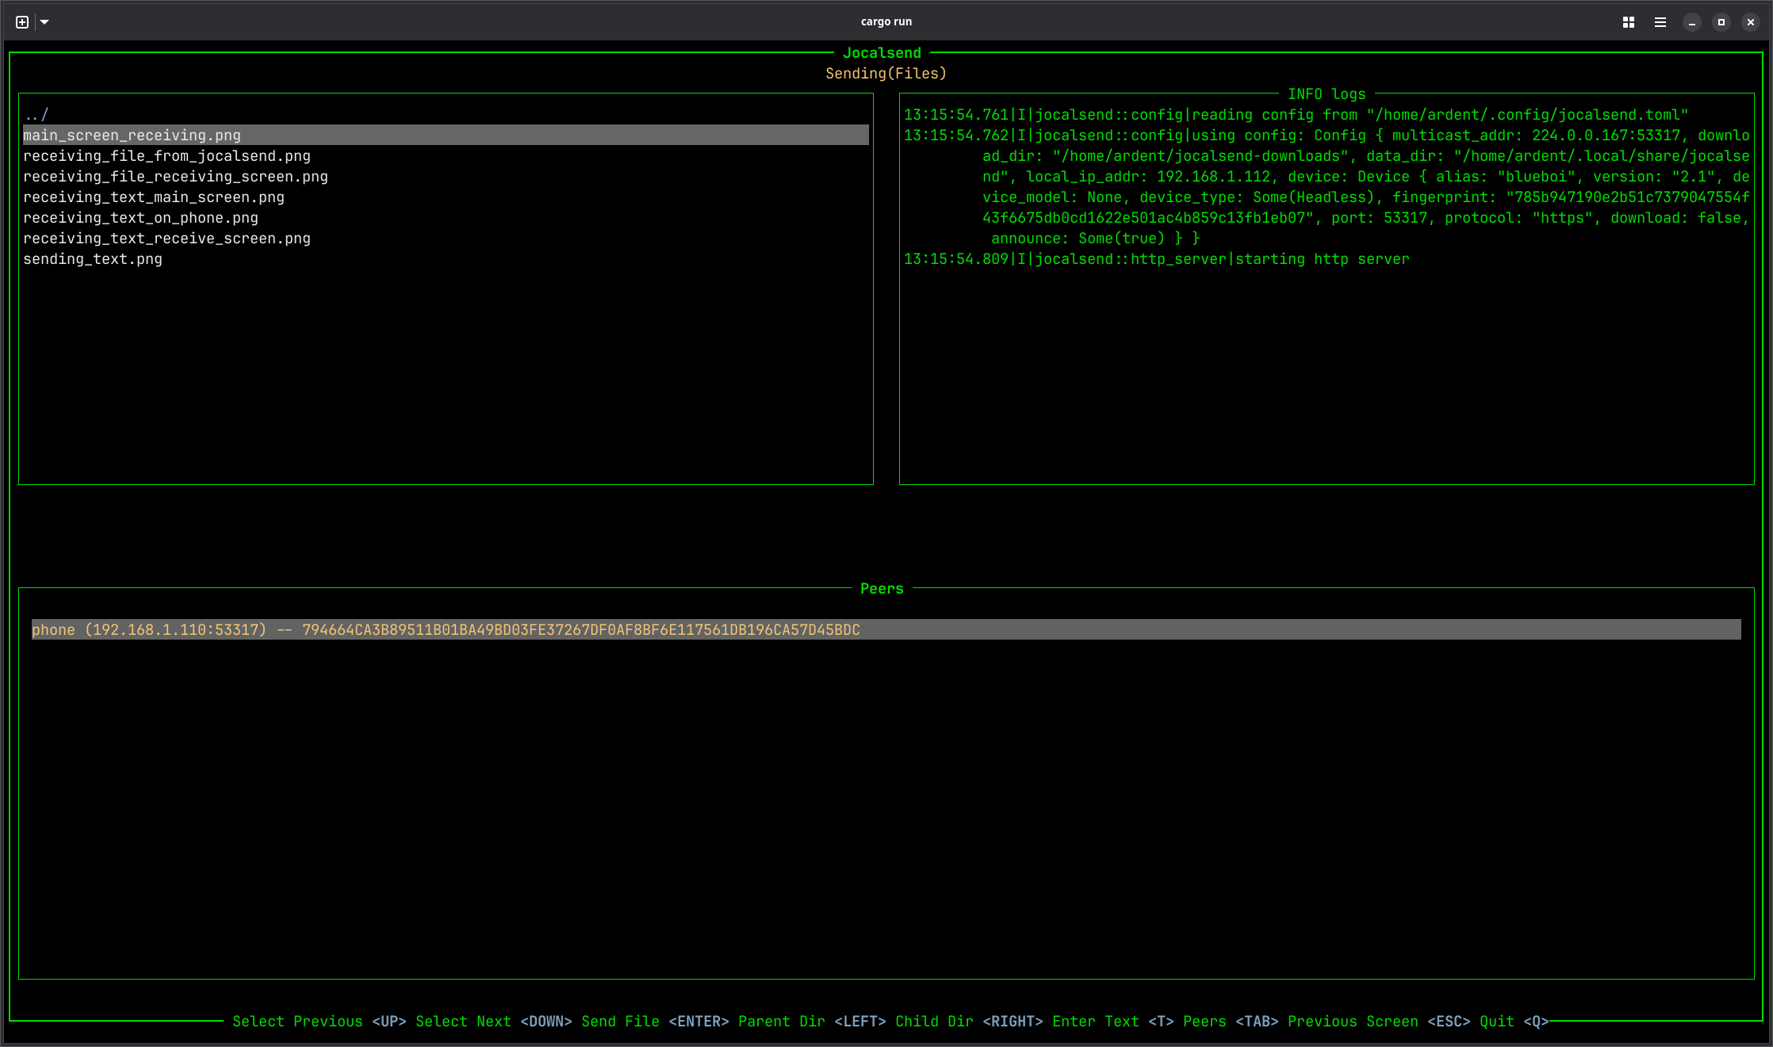Select the phone peer entry
This screenshot has width=1773, height=1047.
coord(446,630)
